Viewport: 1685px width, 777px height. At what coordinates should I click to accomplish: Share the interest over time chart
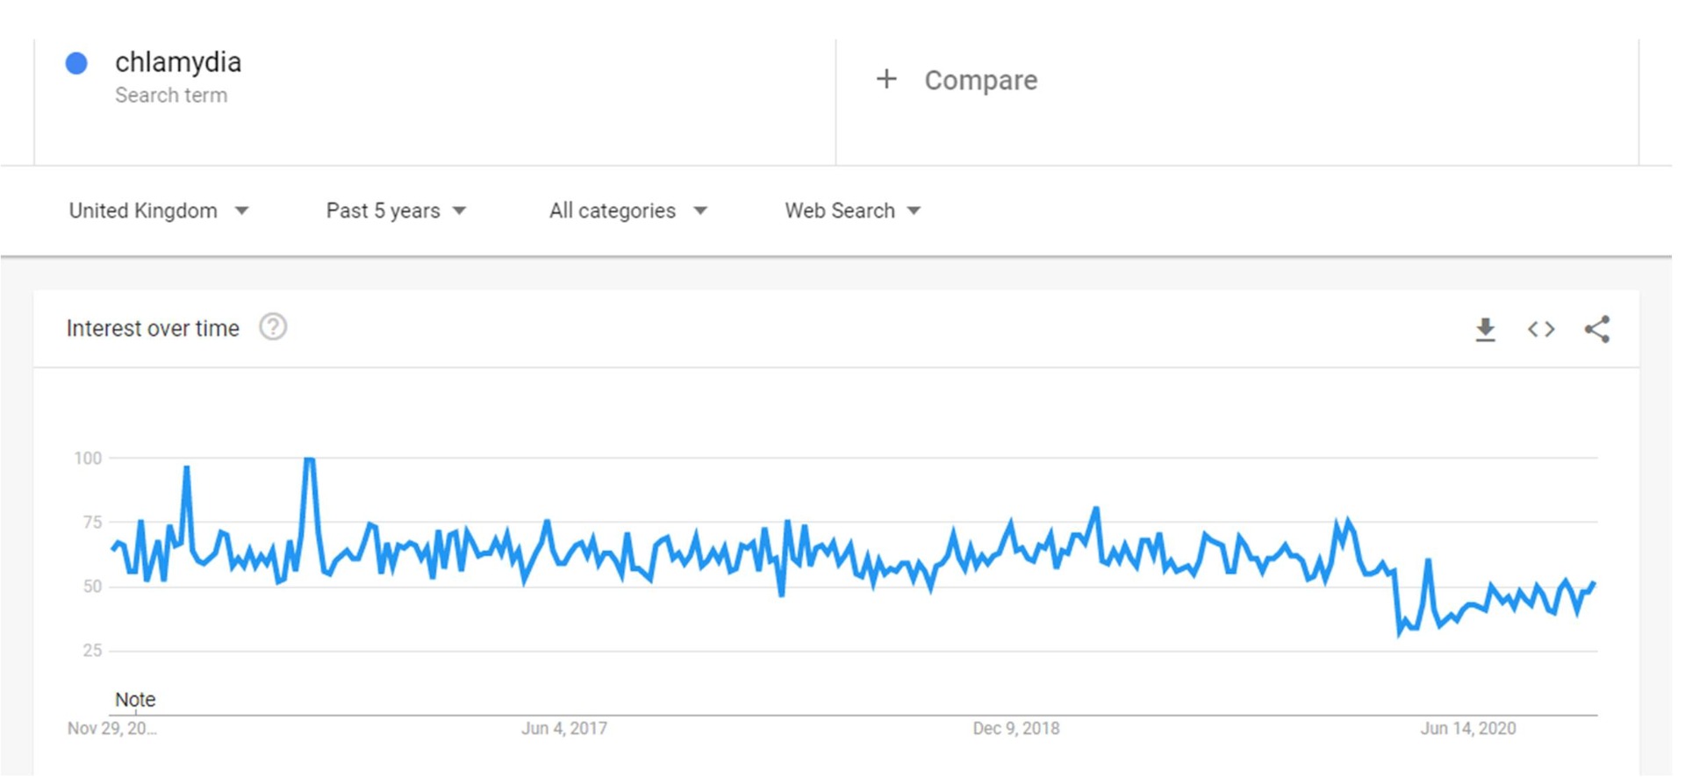point(1597,330)
